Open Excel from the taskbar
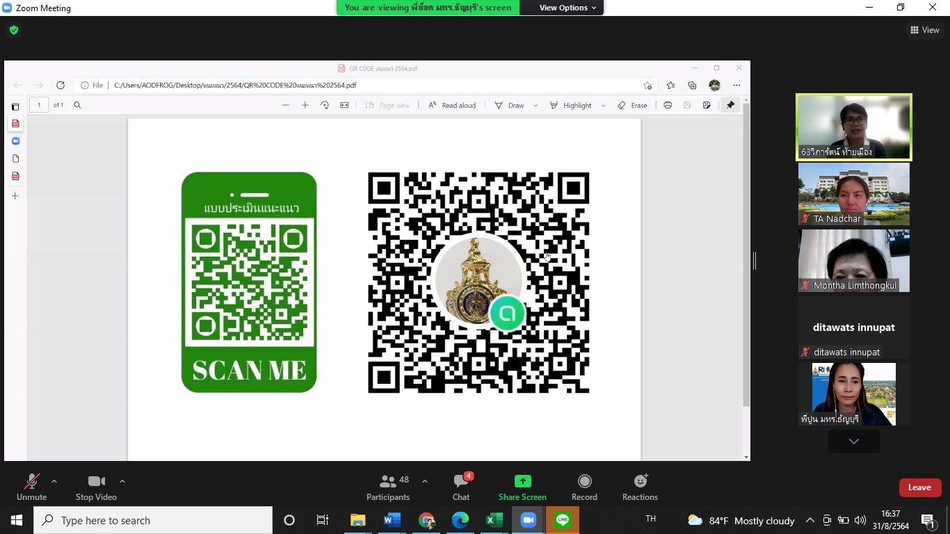Viewport: 950px width, 534px height. tap(494, 520)
